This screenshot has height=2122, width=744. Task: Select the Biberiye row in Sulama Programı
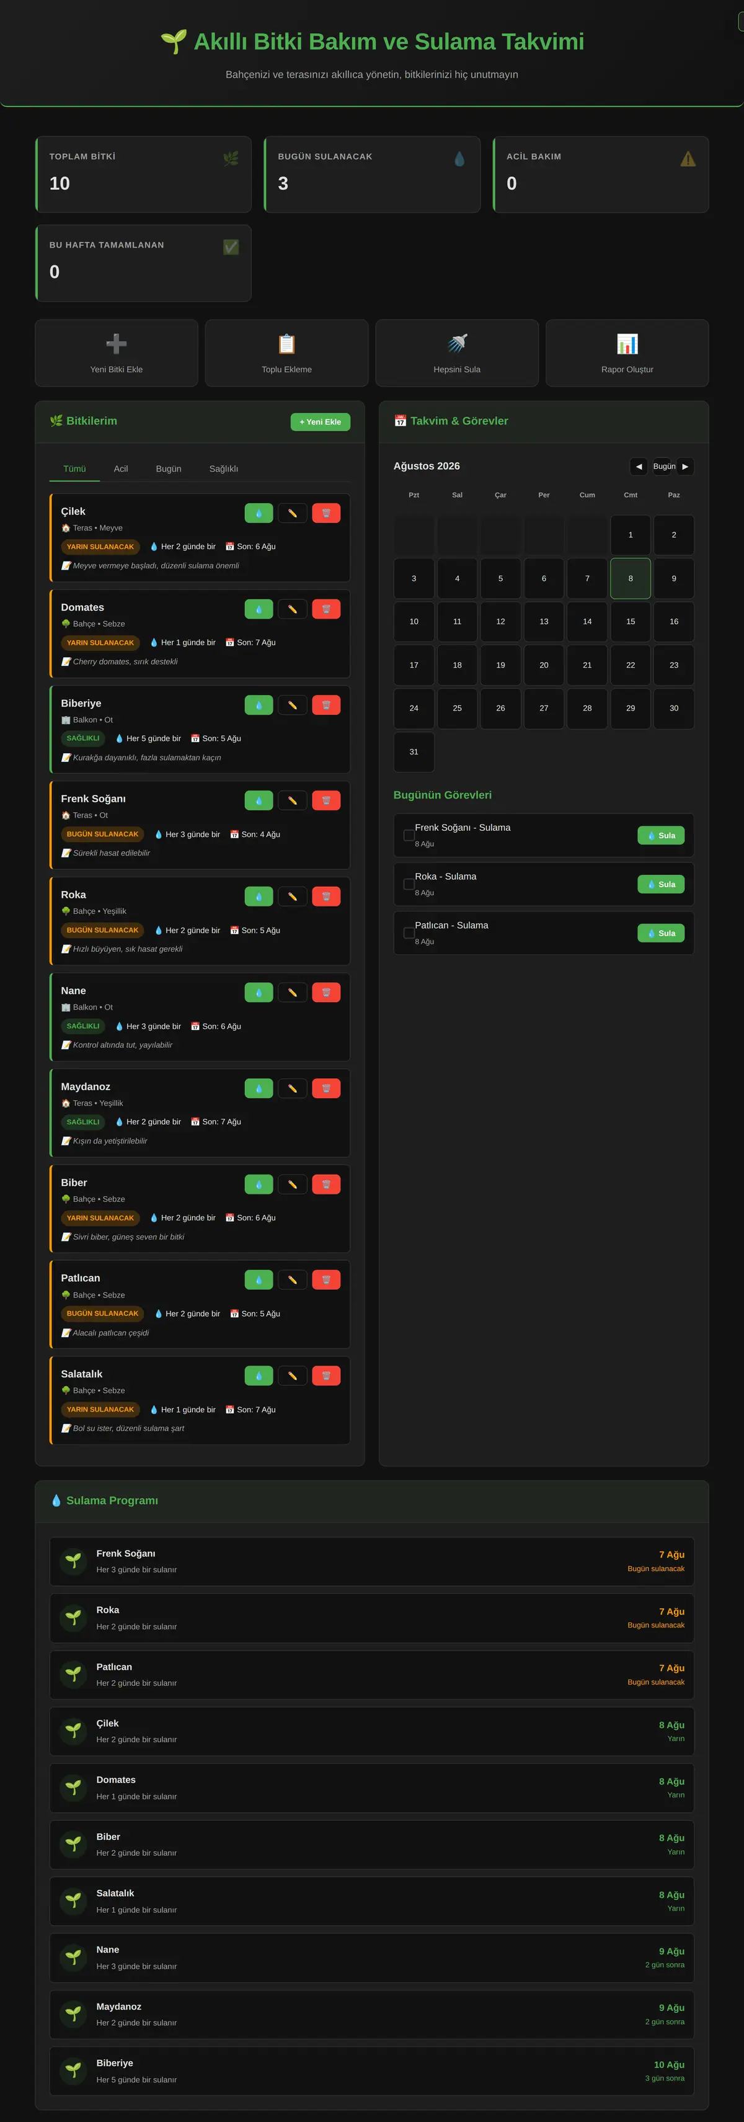pyautogui.click(x=372, y=2071)
